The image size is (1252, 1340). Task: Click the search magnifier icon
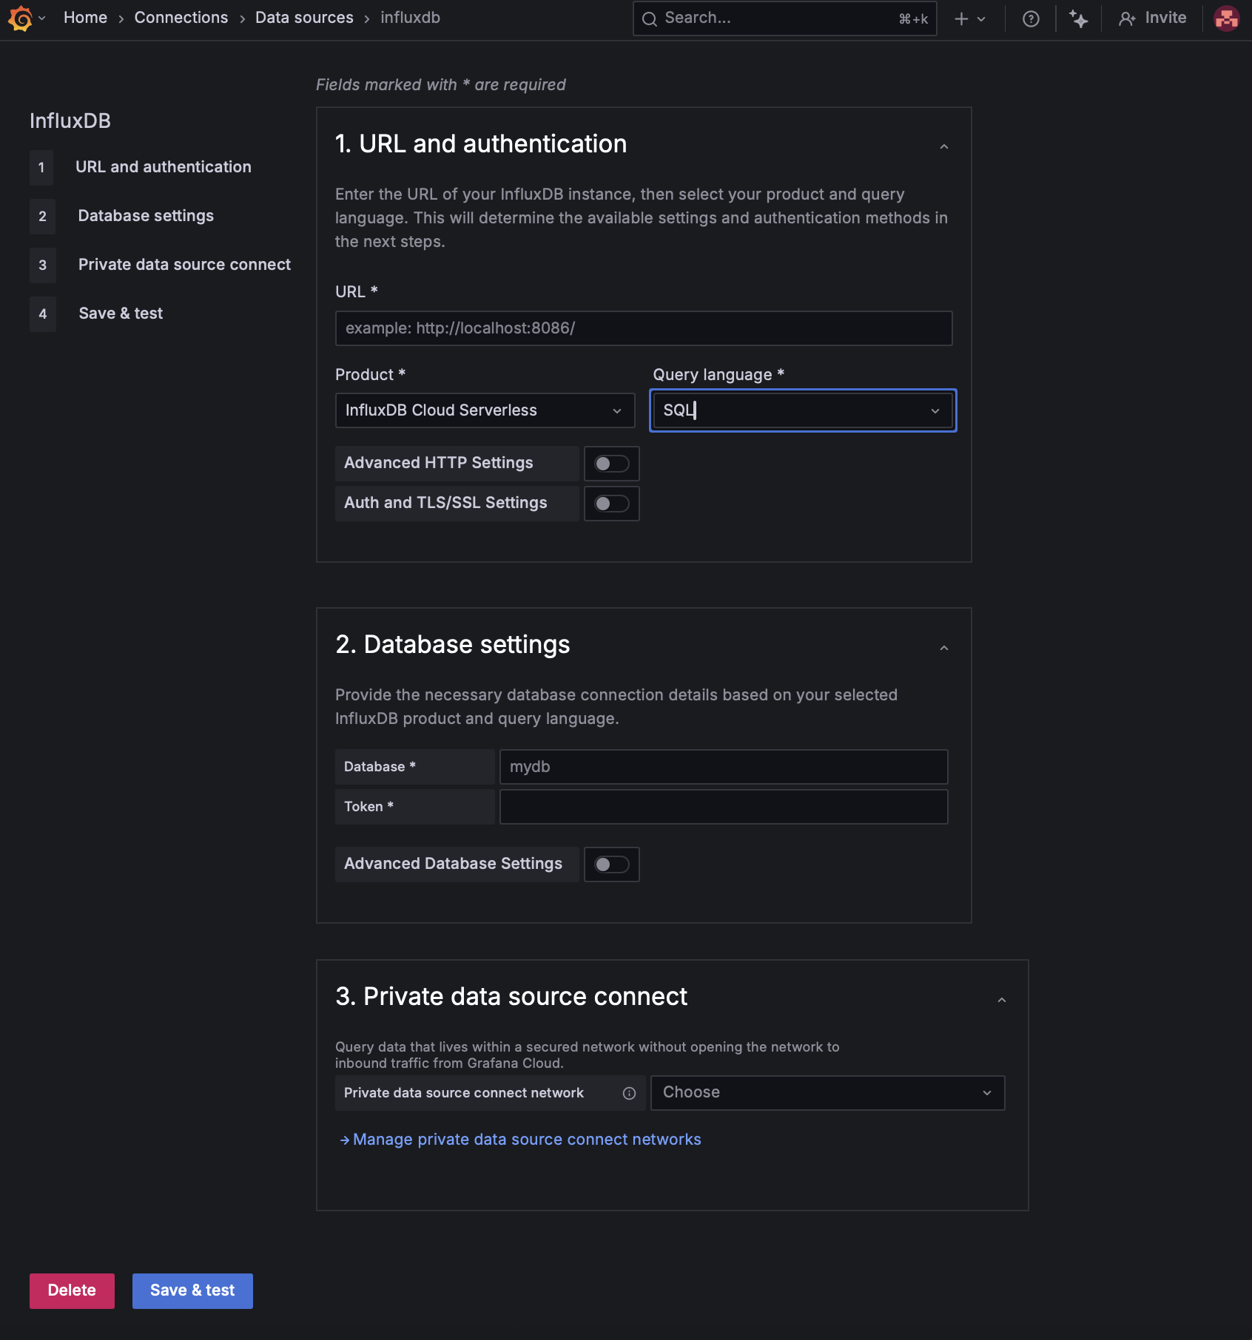[650, 19]
